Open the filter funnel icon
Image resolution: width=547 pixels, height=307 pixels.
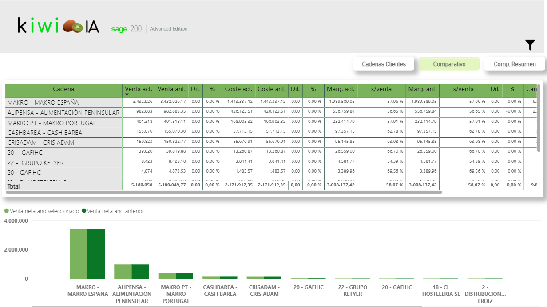(x=530, y=45)
